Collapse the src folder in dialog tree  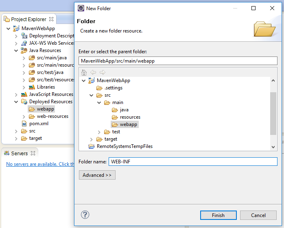click(x=92, y=95)
